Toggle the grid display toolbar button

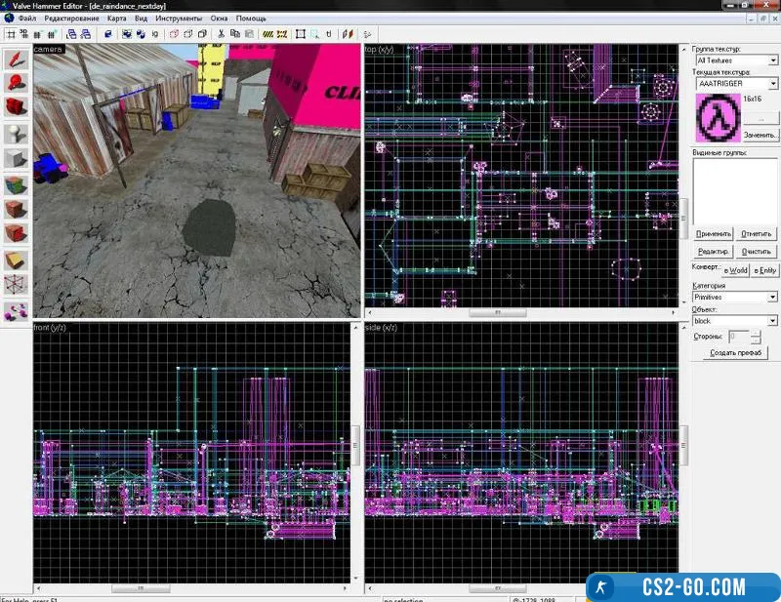(x=10, y=33)
